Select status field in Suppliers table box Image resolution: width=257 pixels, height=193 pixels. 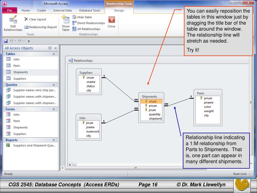click(x=89, y=86)
